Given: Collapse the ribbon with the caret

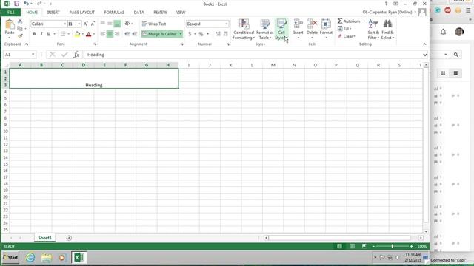Looking at the screenshot, I should coord(424,44).
